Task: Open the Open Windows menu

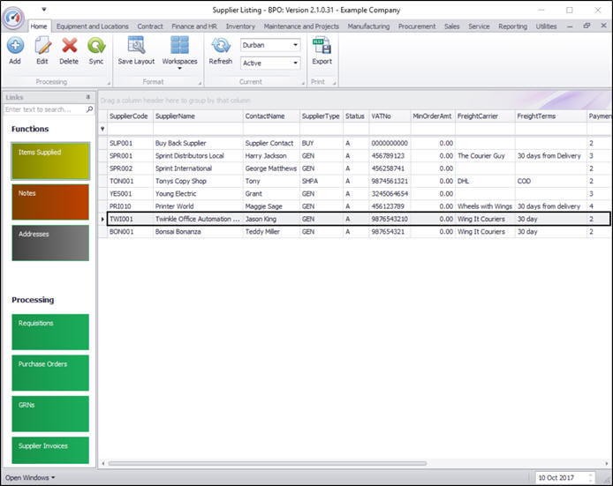Action: click(x=30, y=477)
